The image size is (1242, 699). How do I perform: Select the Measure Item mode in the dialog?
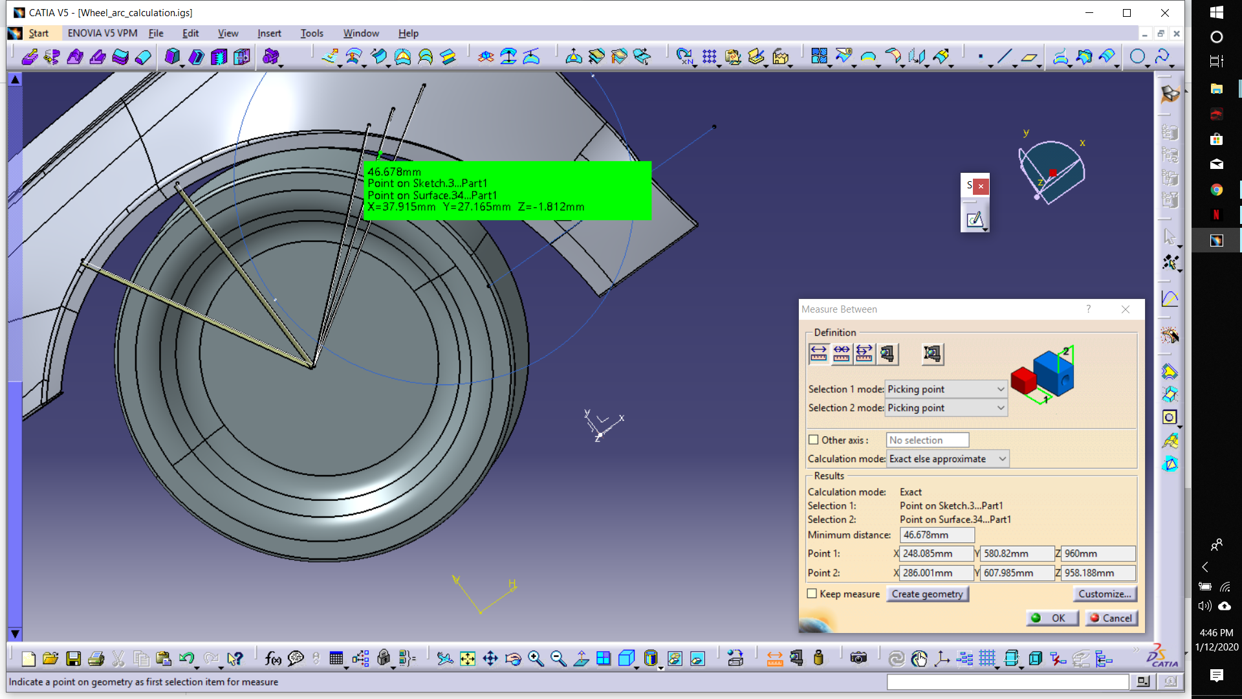point(888,354)
